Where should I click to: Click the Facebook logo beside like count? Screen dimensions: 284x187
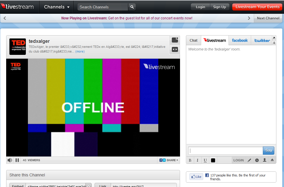pyautogui.click(x=207, y=175)
